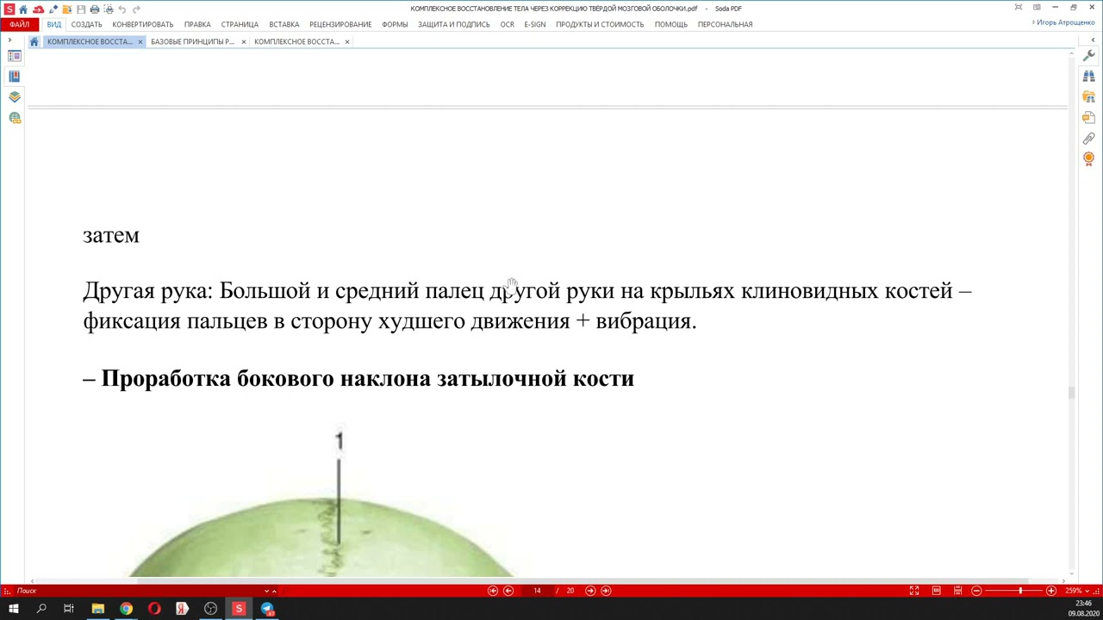The image size is (1103, 620).
Task: Click the Print icon in quick toolbar
Action: coord(95,9)
